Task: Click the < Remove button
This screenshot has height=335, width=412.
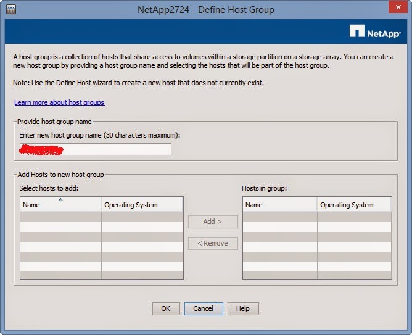Action: pos(213,243)
